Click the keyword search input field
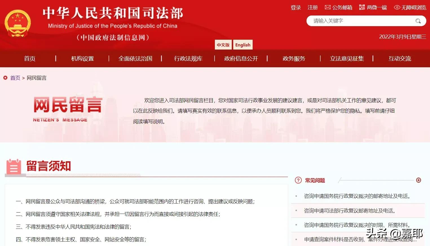 click(x=358, y=21)
